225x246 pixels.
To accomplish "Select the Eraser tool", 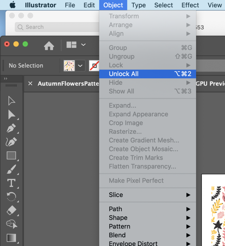I will click(x=12, y=210).
